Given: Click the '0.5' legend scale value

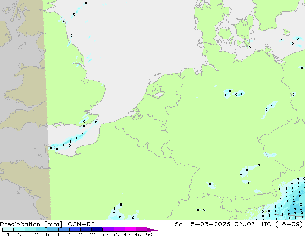Looking at the screenshot, I should [17, 234].
